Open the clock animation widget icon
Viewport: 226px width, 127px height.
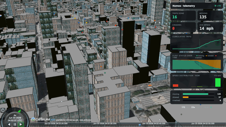click(x=3, y=110)
